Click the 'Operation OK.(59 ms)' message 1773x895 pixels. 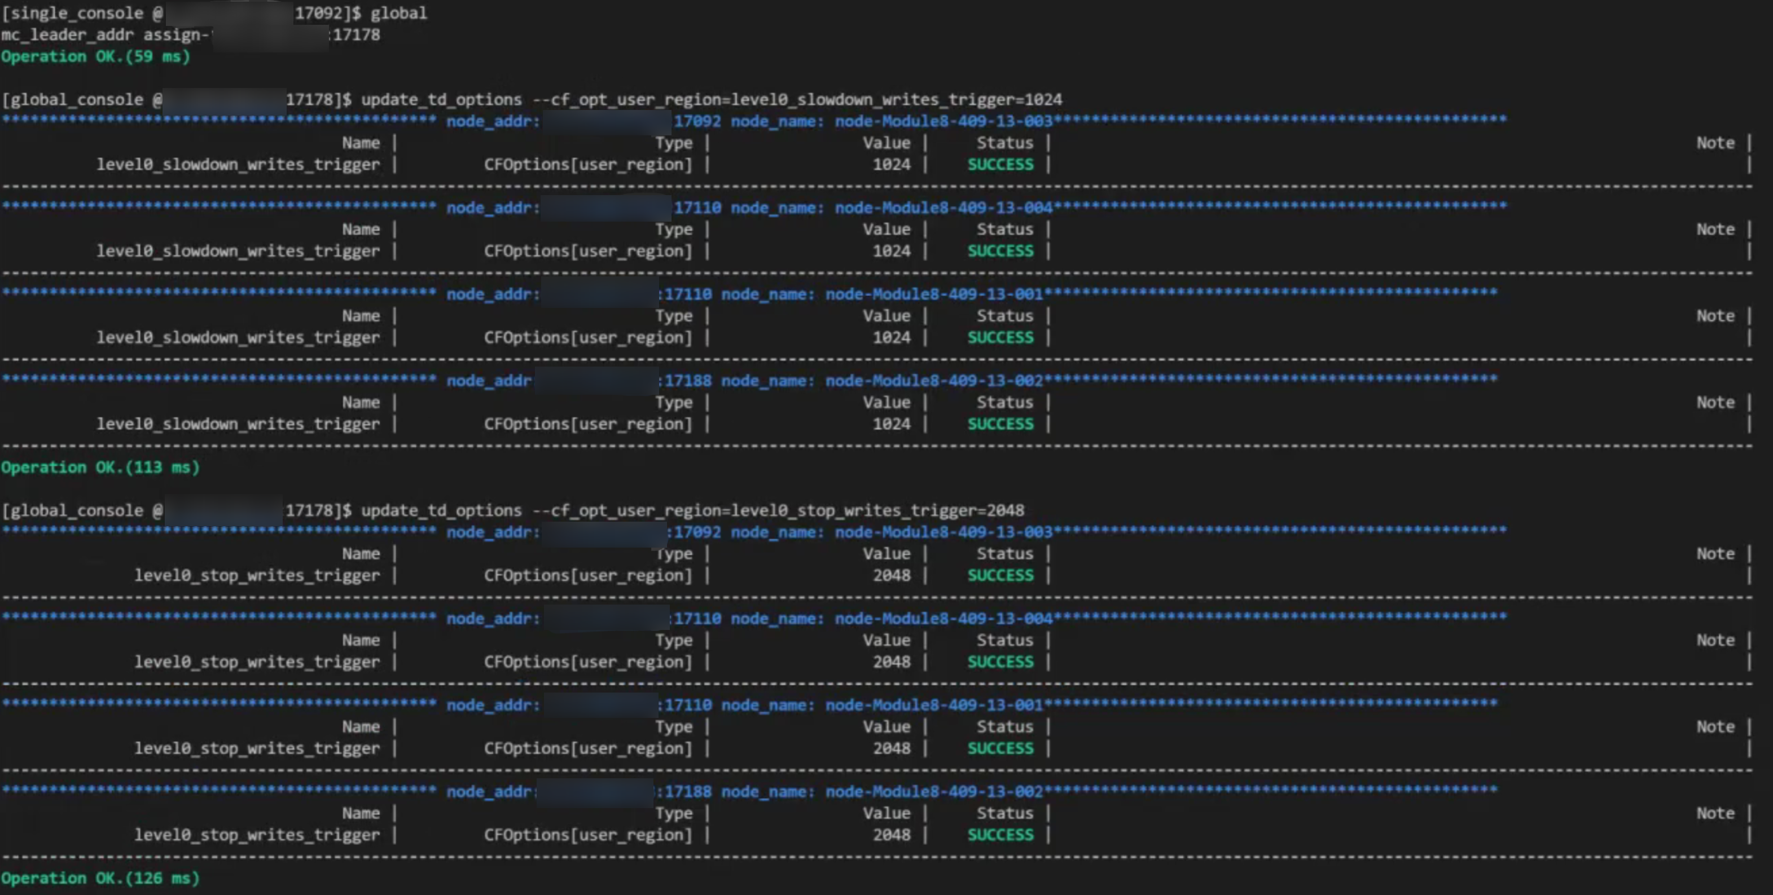(96, 56)
